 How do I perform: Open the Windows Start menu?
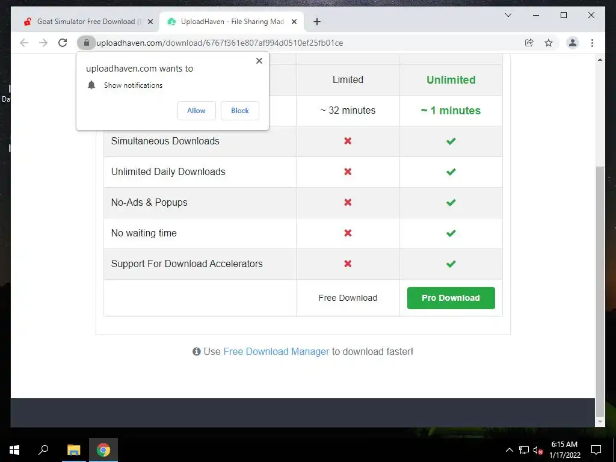(x=14, y=450)
